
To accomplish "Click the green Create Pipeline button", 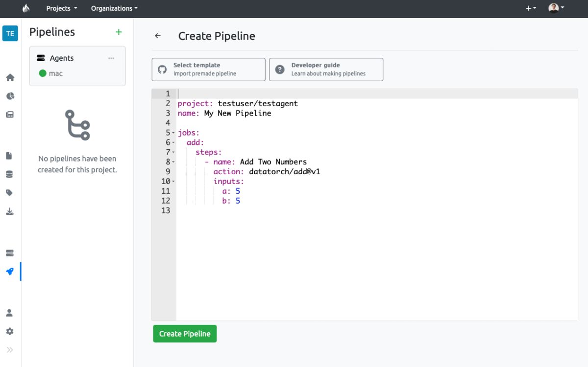I will pyautogui.click(x=185, y=334).
